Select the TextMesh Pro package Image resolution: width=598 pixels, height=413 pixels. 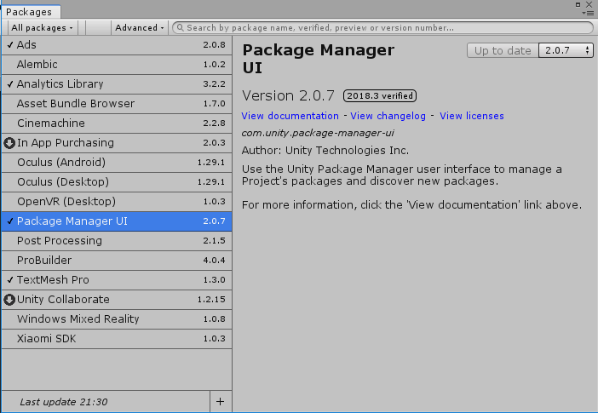click(117, 280)
